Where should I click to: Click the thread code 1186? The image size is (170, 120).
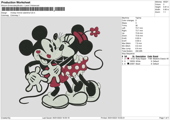(x=150, y=59)
